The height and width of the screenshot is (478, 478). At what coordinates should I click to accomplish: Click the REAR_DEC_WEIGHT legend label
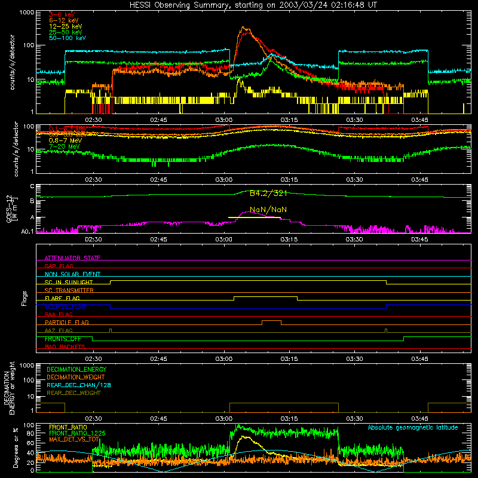click(73, 393)
